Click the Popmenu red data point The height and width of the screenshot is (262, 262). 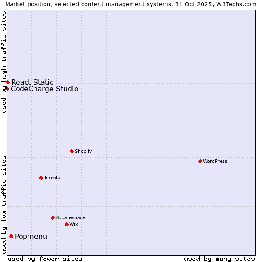tap(11, 236)
